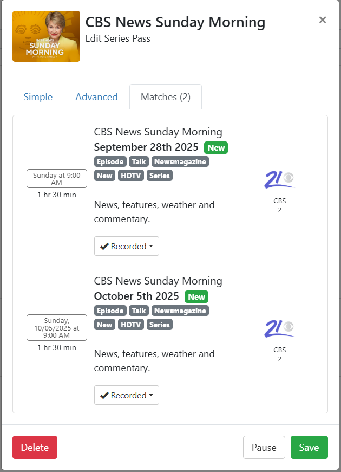Close the Edit Series Pass dialog

(322, 20)
